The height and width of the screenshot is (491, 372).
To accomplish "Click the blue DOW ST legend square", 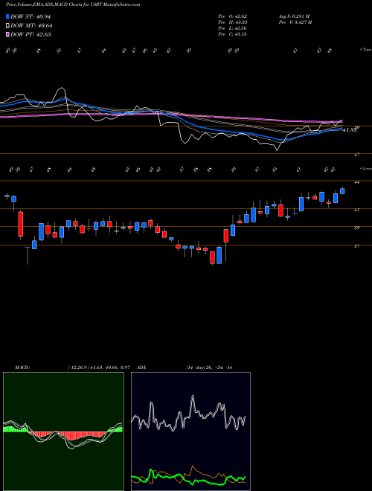I will pyautogui.click(x=7, y=16).
